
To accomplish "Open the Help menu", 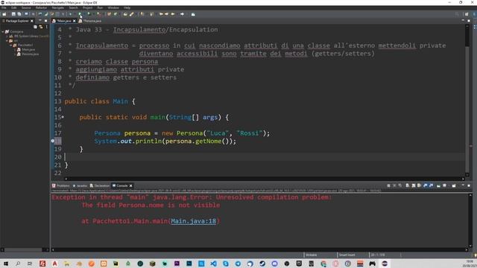I will click(127, 7).
